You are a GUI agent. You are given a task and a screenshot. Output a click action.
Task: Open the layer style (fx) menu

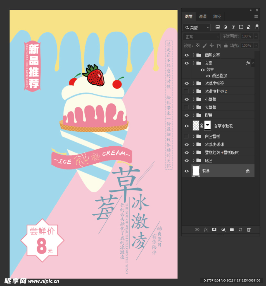tap(206, 230)
